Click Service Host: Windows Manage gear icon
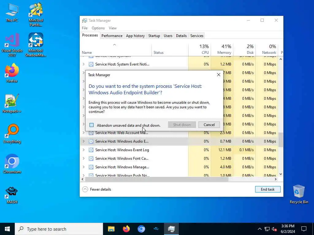The image size is (314, 235). (x=91, y=167)
